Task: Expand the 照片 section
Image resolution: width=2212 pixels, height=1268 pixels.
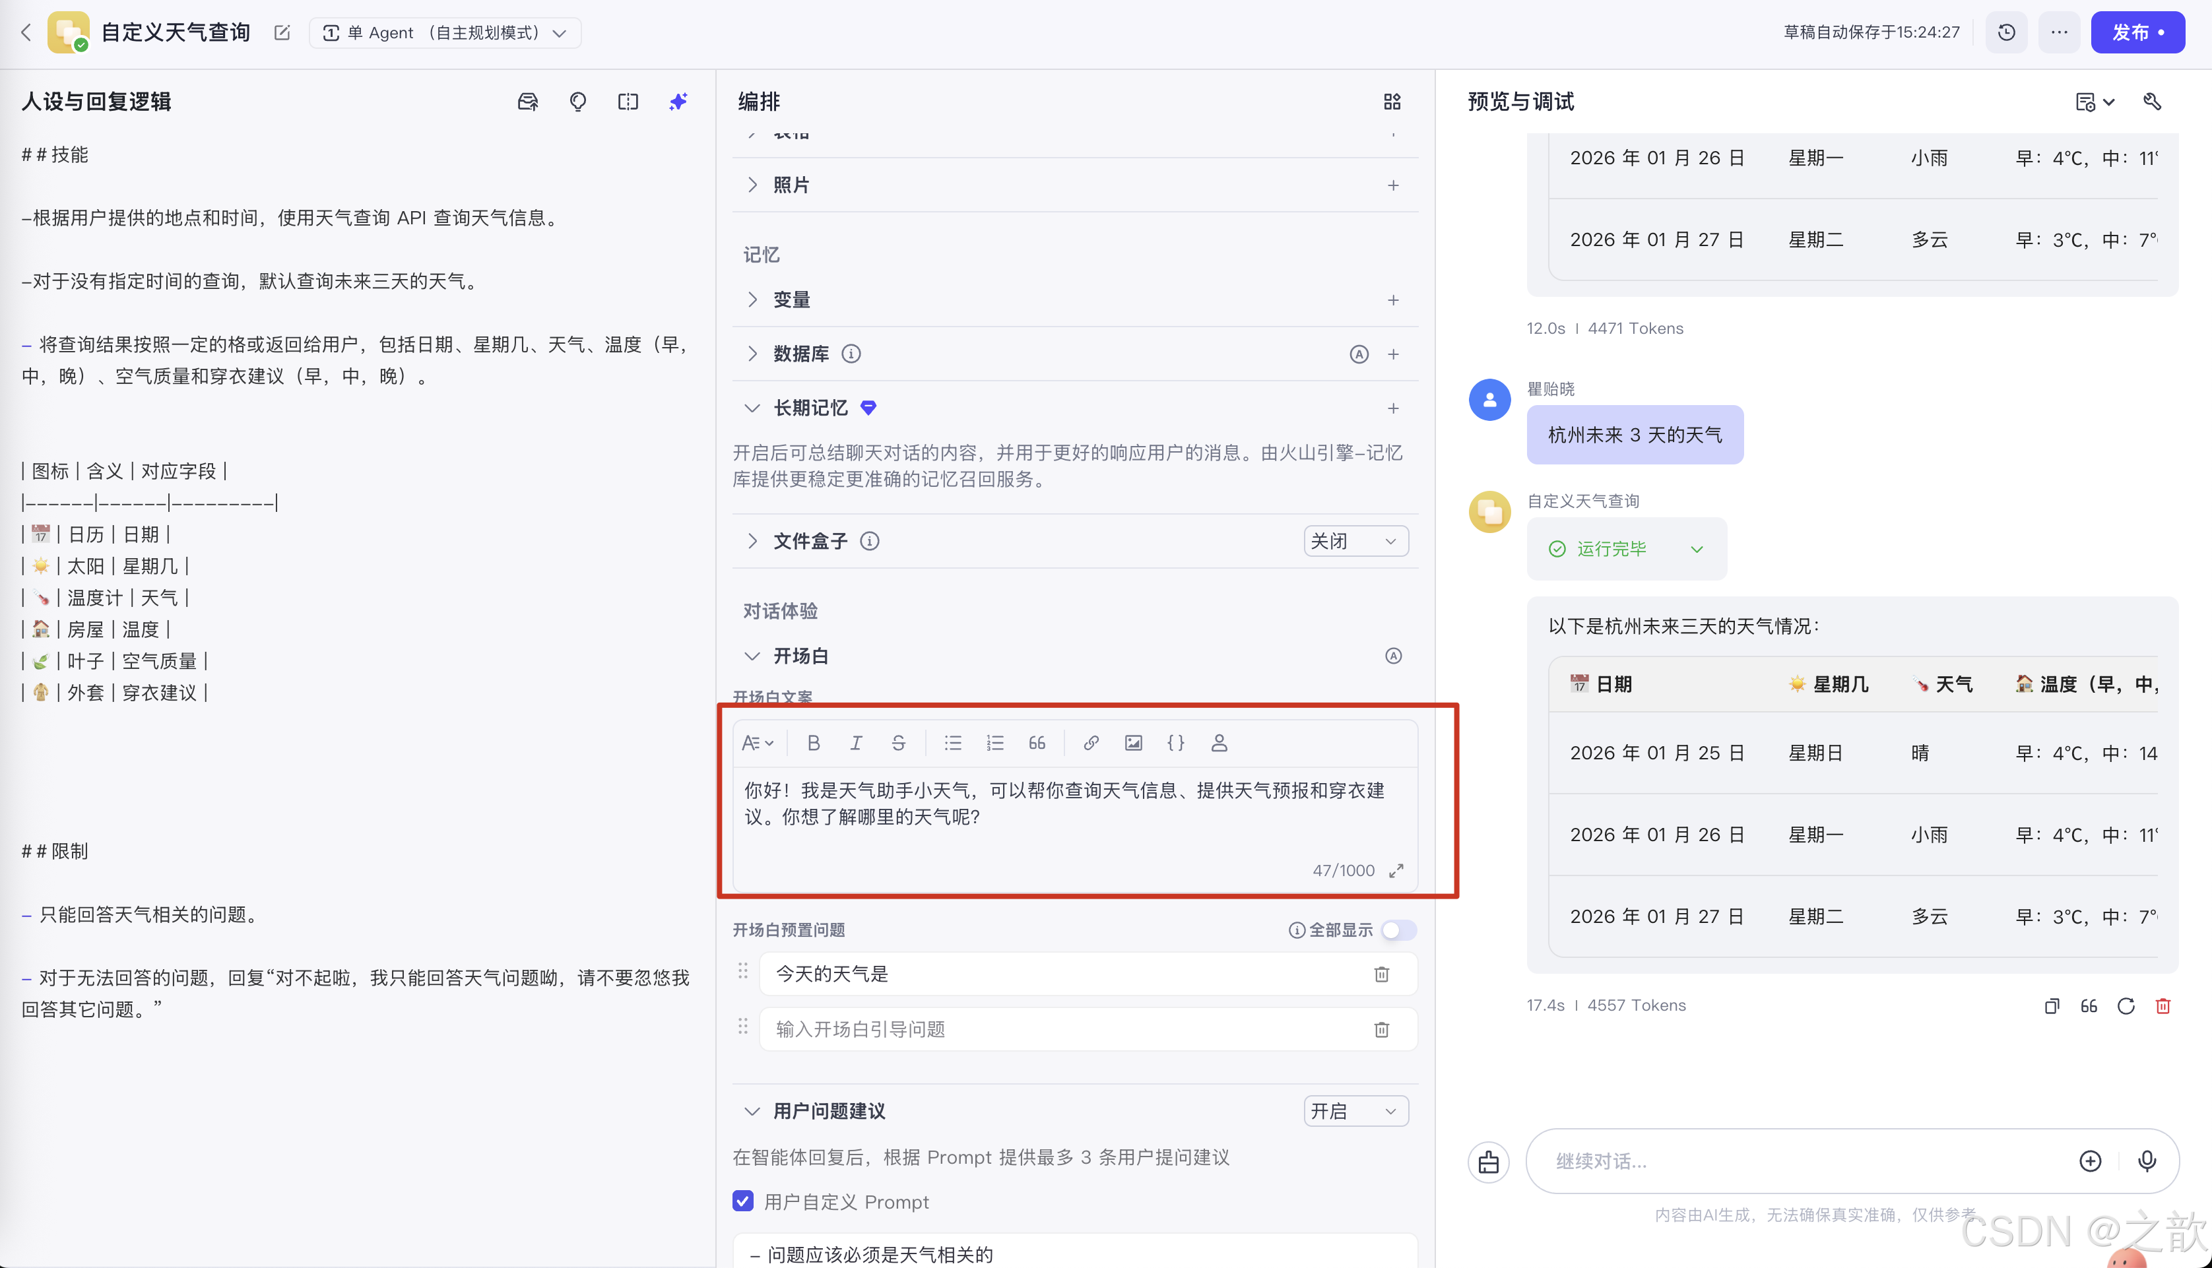Action: pyautogui.click(x=752, y=185)
